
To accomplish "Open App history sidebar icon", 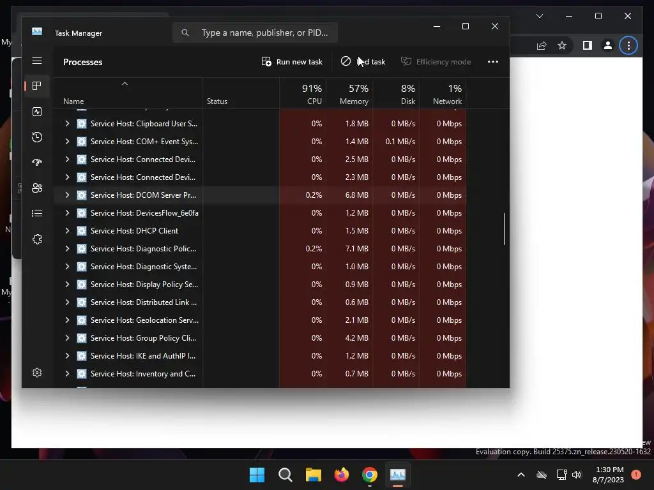I will click(x=36, y=137).
